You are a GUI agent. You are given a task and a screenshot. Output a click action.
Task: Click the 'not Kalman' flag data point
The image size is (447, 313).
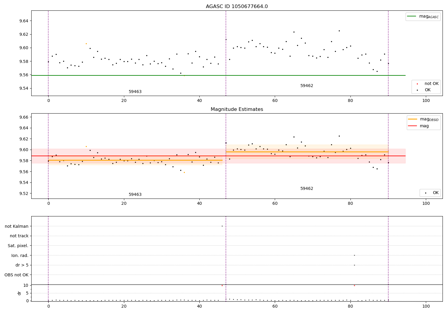pos(222,226)
